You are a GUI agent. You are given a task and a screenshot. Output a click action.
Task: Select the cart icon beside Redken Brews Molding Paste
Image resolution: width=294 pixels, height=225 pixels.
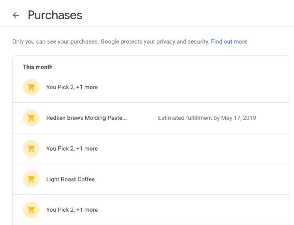coord(31,118)
